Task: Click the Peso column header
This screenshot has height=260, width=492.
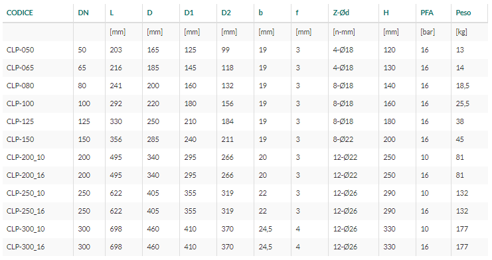Action: (463, 13)
